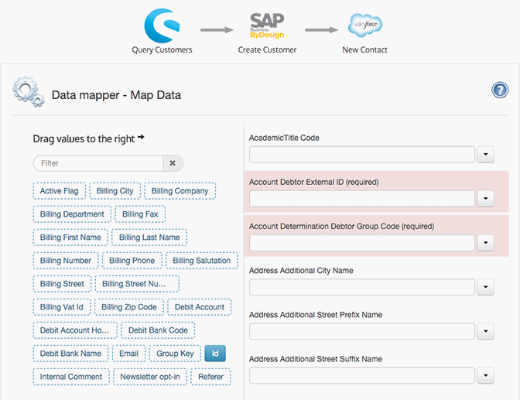This screenshot has width=520, height=400.
Task: Pick the Billing Zip Code tag
Action: [x=129, y=307]
